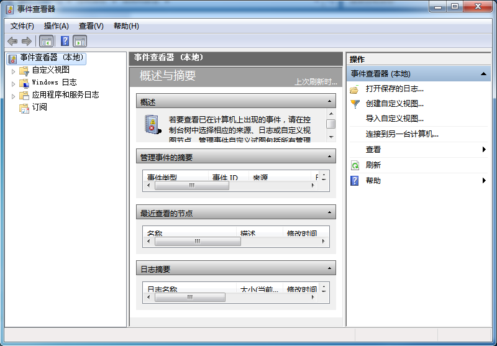
Task: Collapse the 事件查看器 (本地) actions group
Action: tap(483, 74)
